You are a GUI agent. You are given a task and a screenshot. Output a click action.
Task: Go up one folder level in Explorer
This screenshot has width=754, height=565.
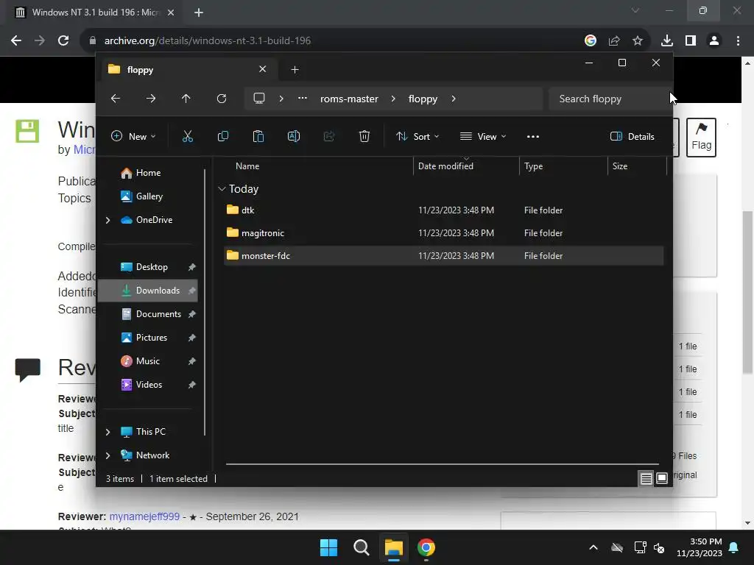point(186,99)
